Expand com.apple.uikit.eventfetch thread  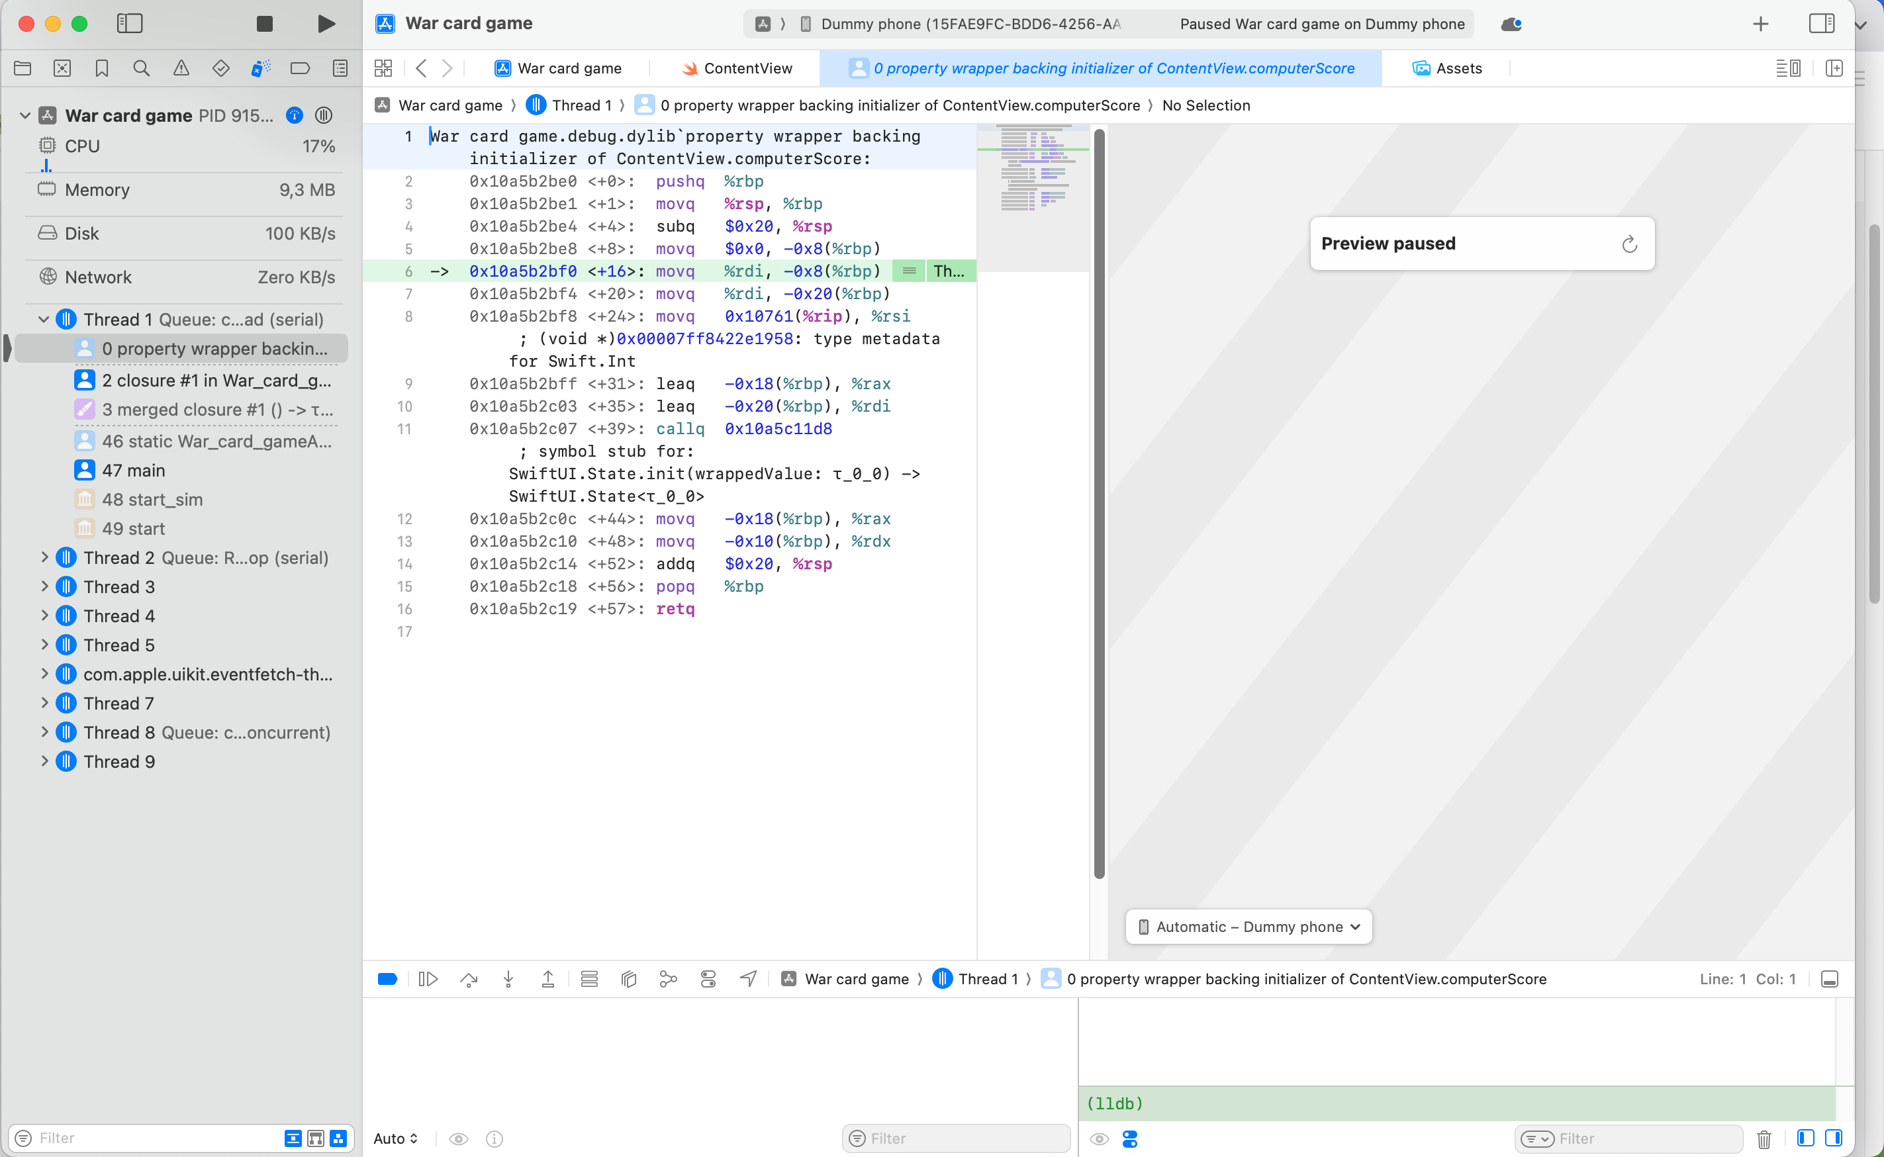click(44, 674)
